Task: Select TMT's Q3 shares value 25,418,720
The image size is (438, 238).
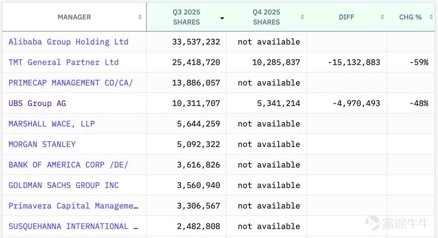Action: [196, 62]
